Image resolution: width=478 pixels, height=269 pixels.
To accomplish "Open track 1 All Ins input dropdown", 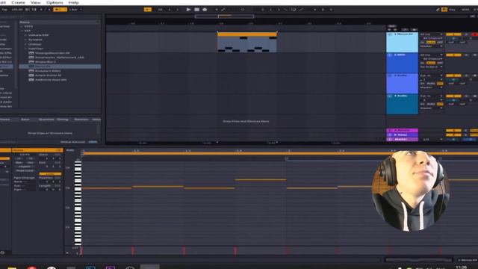I will 431,34.
